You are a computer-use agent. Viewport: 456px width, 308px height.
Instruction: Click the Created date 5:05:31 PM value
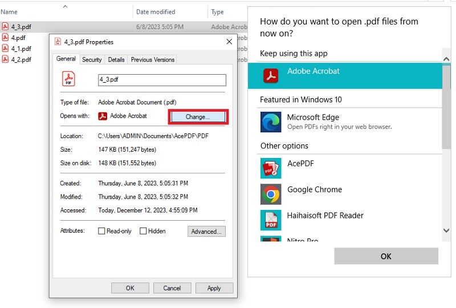click(x=143, y=184)
